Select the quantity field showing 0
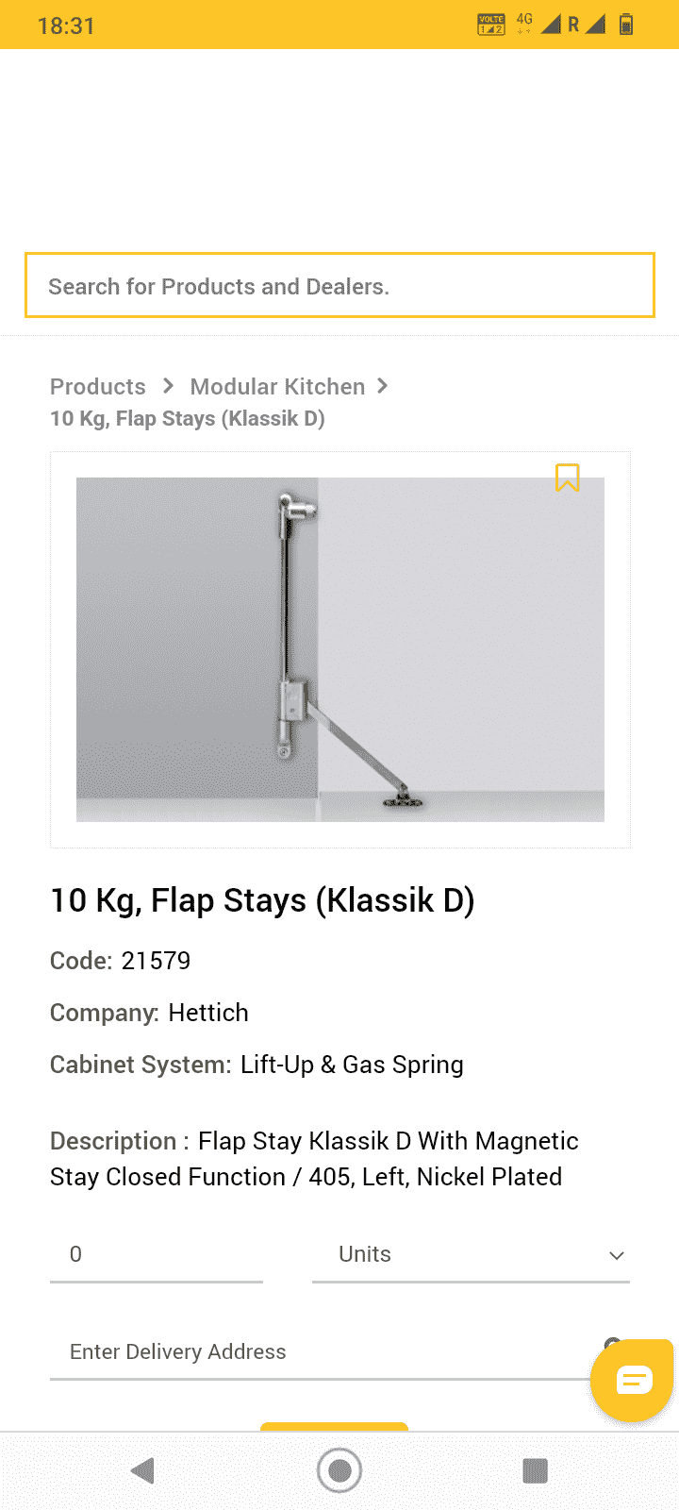This screenshot has width=679, height=1510. coord(156,1254)
